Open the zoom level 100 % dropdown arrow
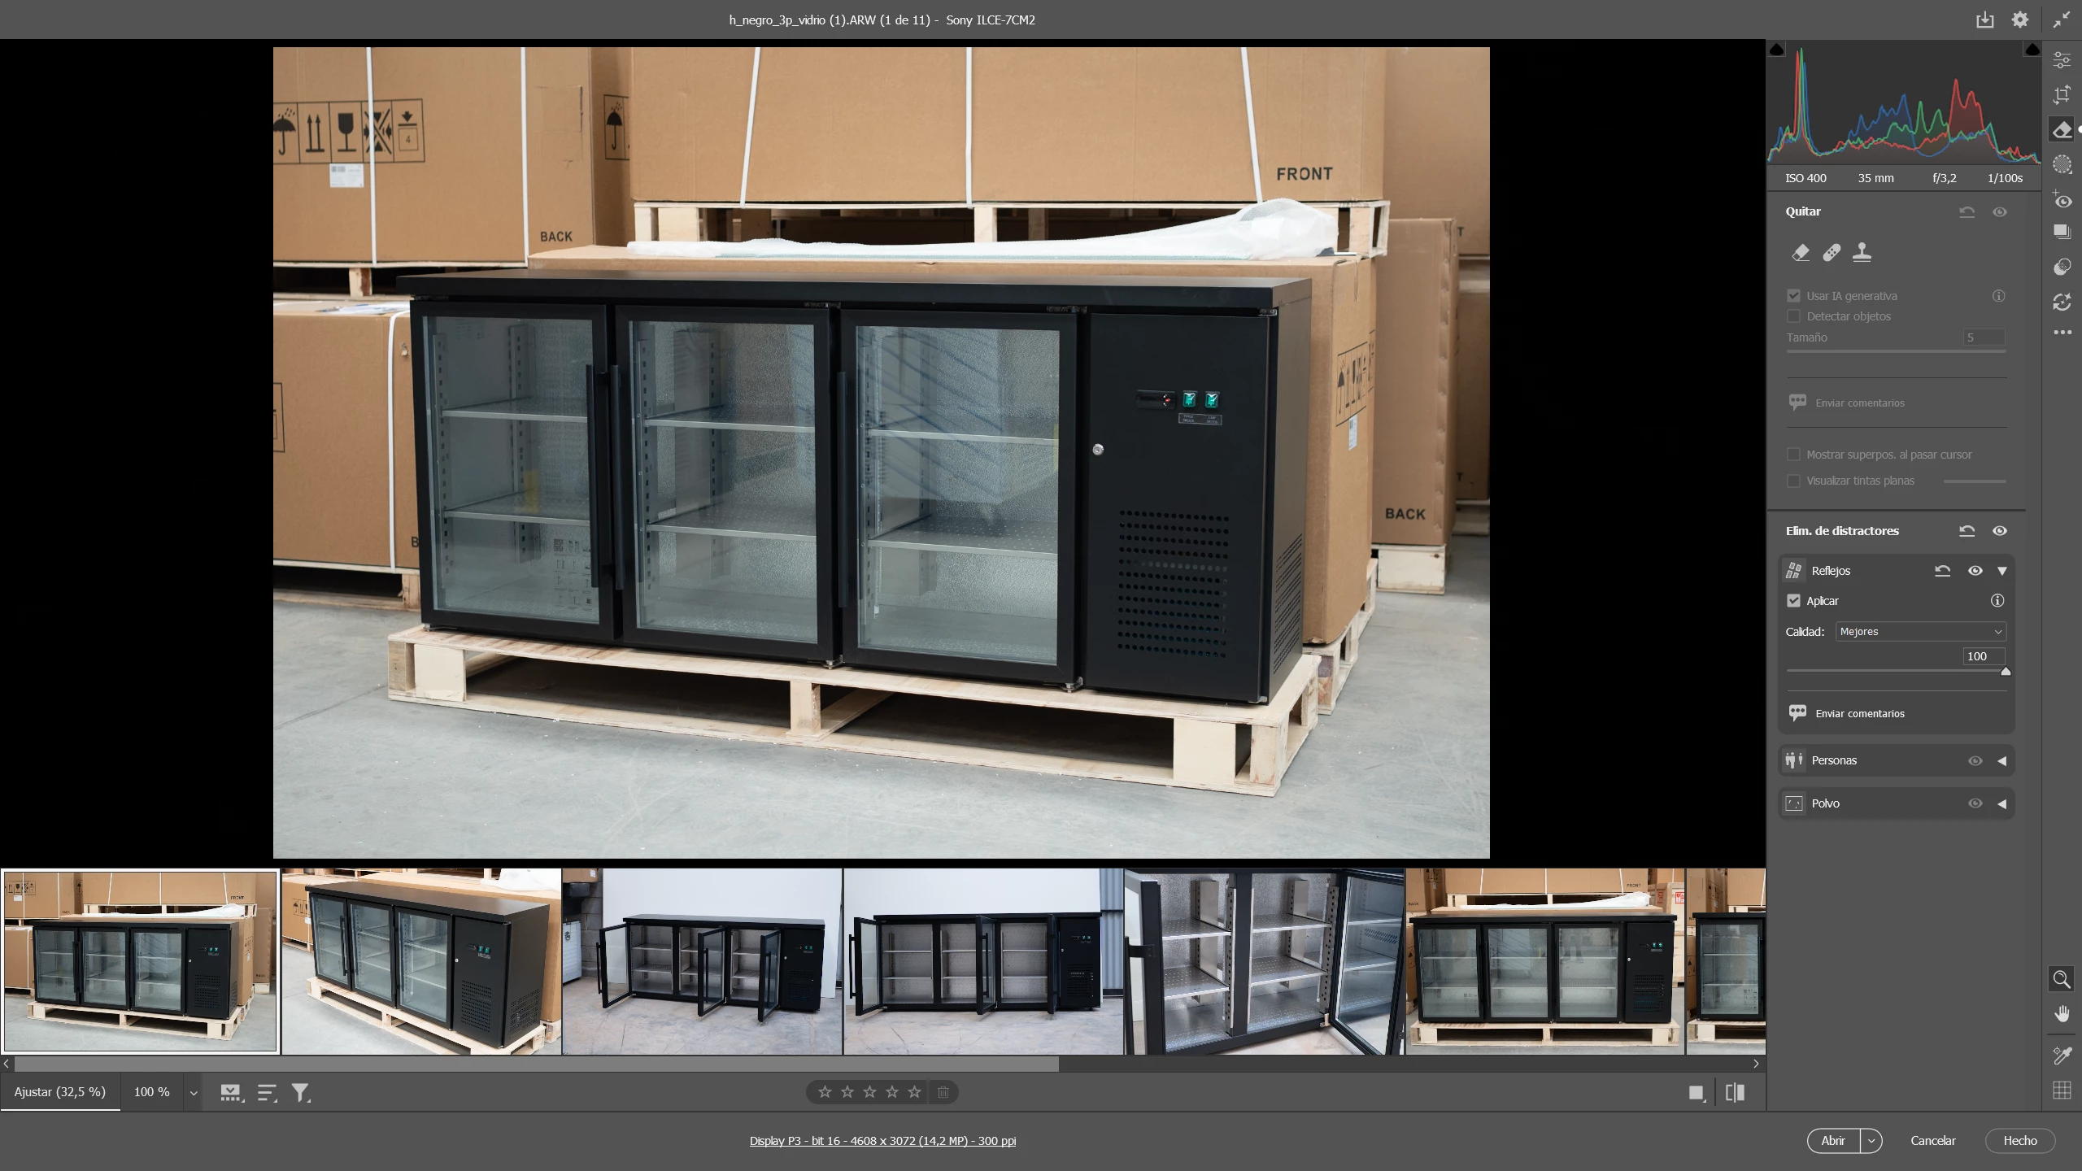 click(x=194, y=1093)
